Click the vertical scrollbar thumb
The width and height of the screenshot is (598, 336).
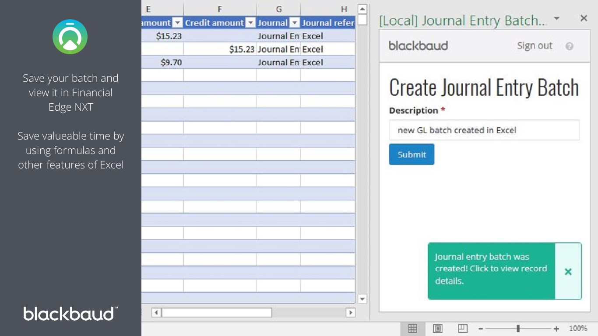click(362, 20)
